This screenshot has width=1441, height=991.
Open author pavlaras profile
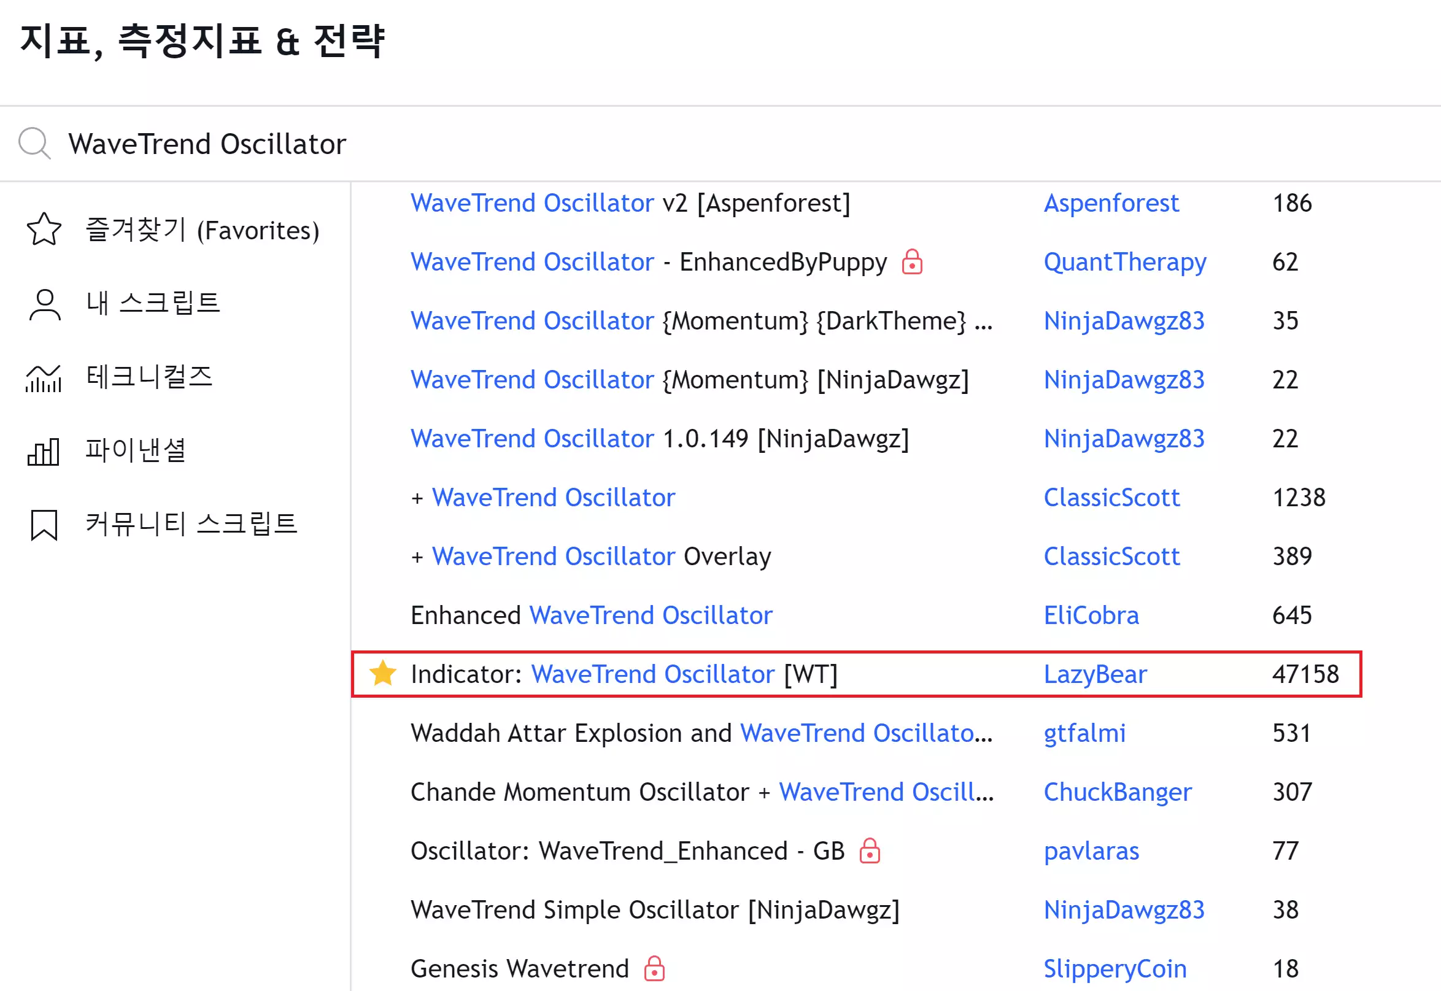coord(1091,852)
